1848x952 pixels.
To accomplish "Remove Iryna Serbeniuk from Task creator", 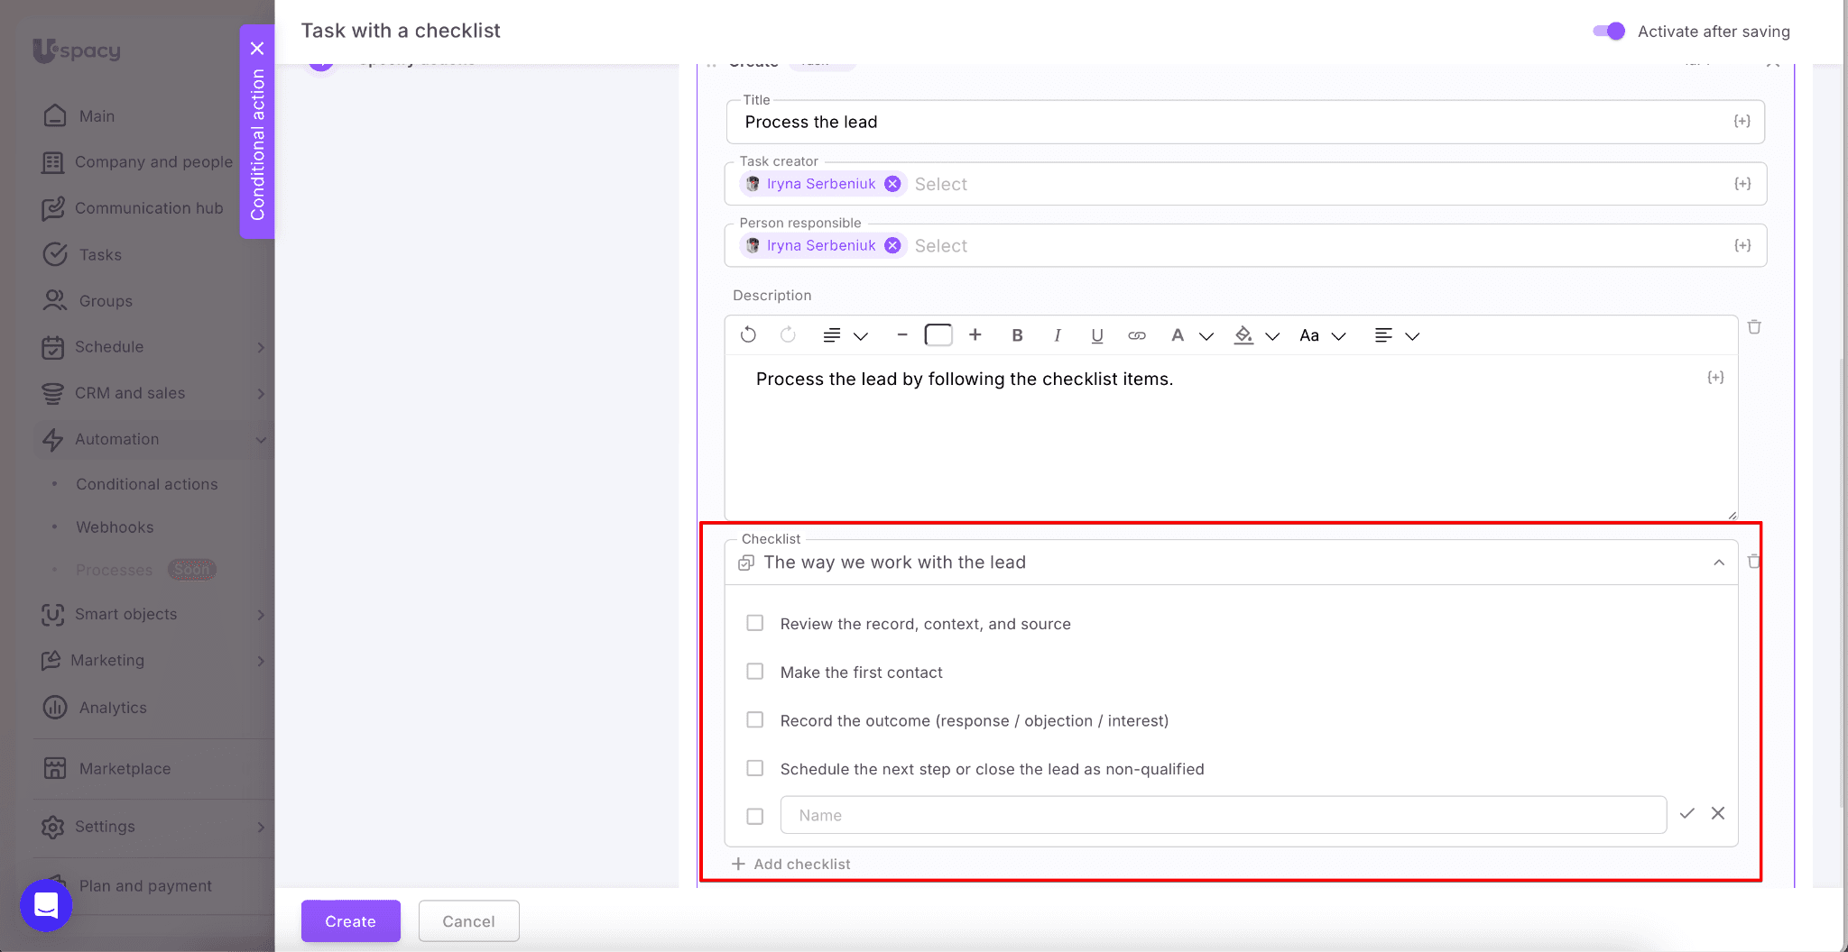I will (x=892, y=184).
